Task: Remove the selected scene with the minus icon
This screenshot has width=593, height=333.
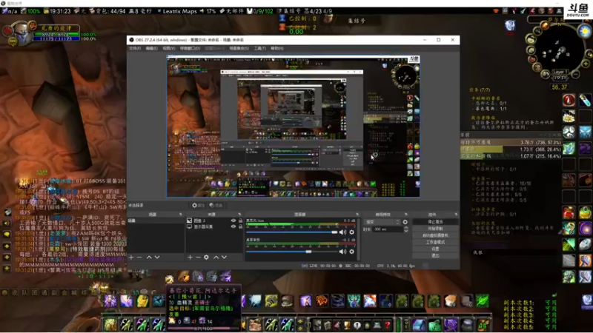Action: point(139,257)
